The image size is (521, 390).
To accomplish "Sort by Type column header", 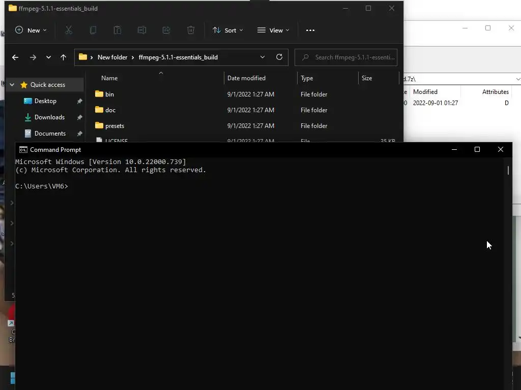I will pyautogui.click(x=307, y=78).
